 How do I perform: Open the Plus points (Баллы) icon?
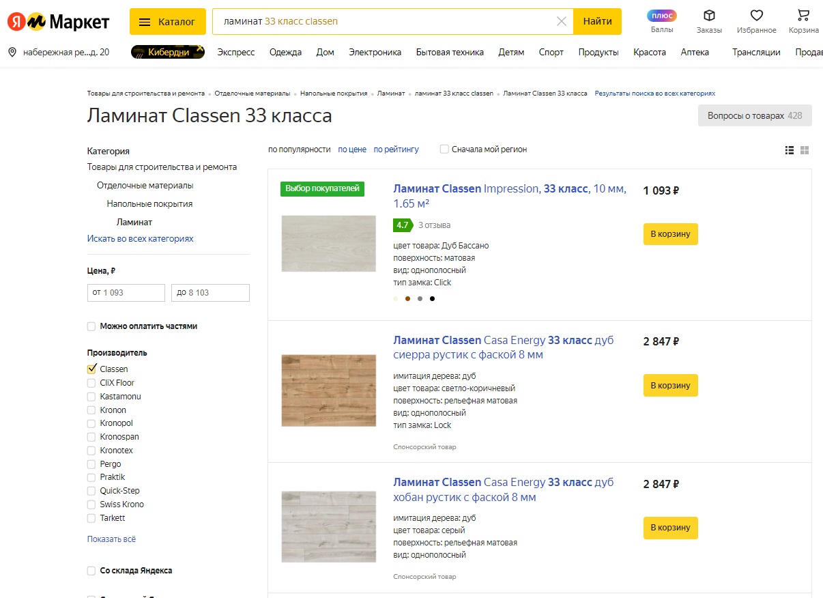tap(661, 16)
